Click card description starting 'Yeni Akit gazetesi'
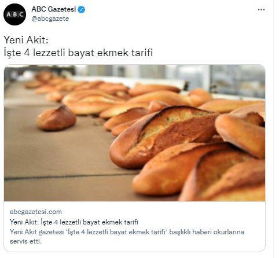This screenshot has width=279, height=258. (127, 237)
